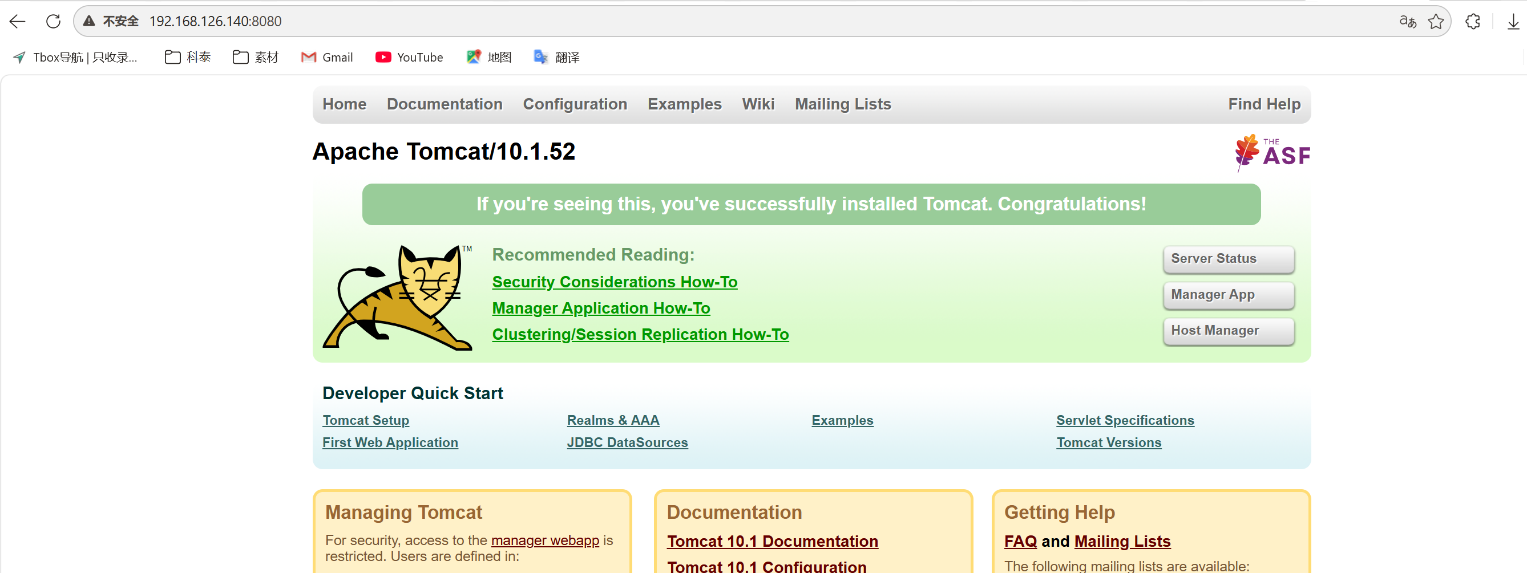Viewport: 1527px width, 573px height.
Task: Click the Documentation box heading
Action: pos(734,512)
